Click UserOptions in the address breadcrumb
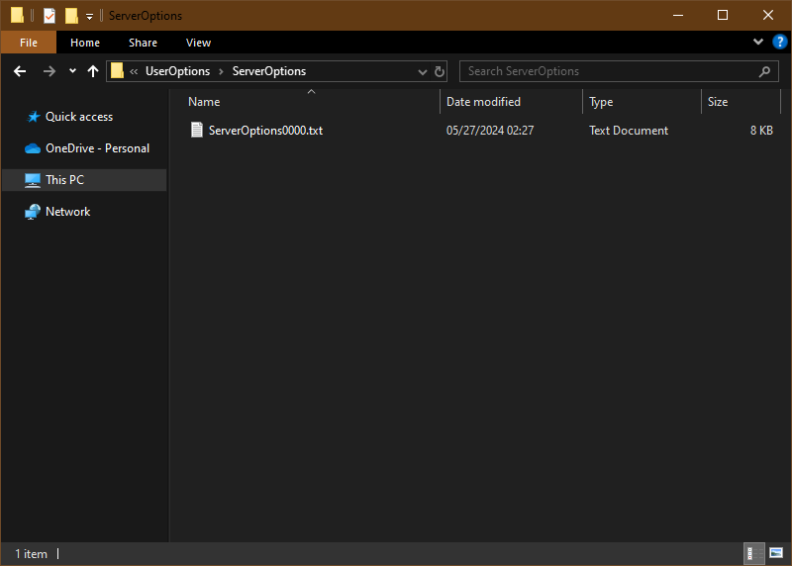Viewport: 792px width, 566px height. click(x=177, y=71)
